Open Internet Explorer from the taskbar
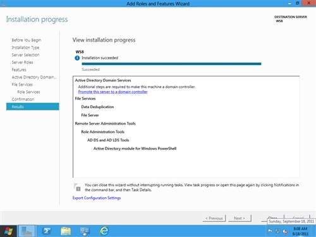 104,231
